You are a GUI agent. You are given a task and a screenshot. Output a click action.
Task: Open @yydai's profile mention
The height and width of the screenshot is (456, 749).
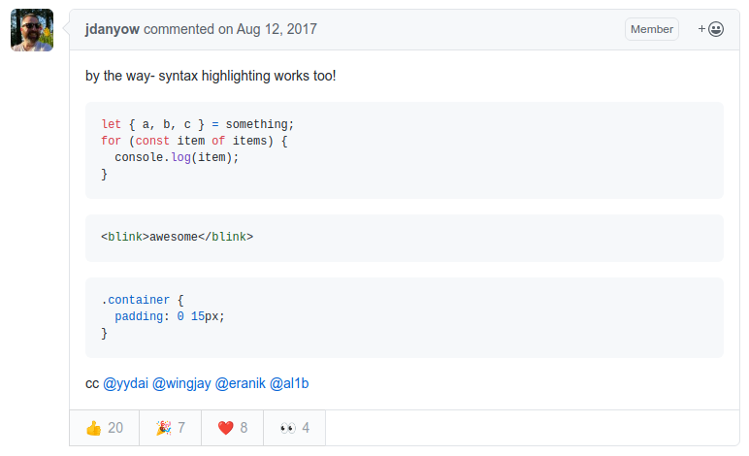125,383
